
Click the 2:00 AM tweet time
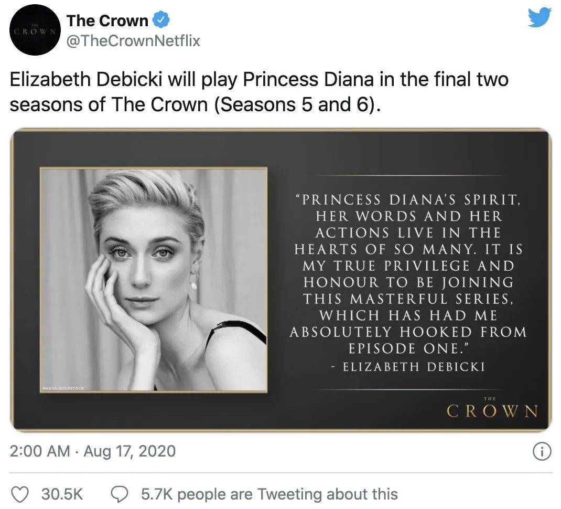click(40, 451)
